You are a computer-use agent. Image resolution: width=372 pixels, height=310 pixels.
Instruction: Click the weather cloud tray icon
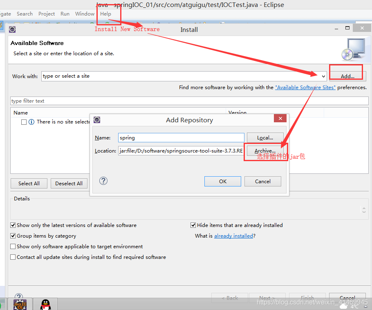[344, 306]
